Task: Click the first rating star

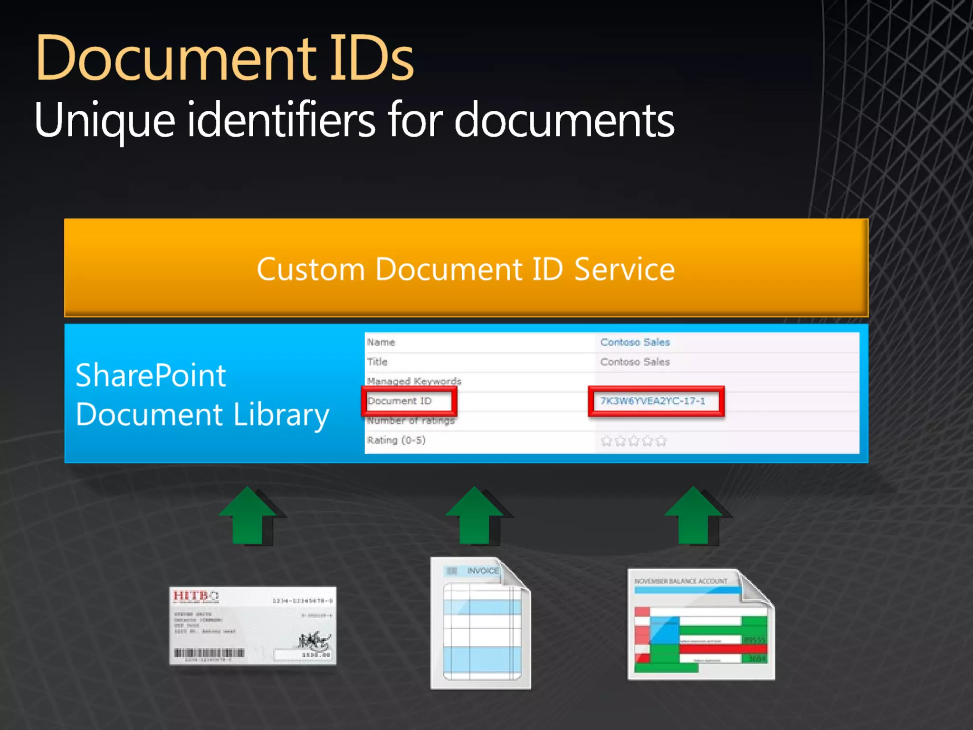Action: pos(606,441)
